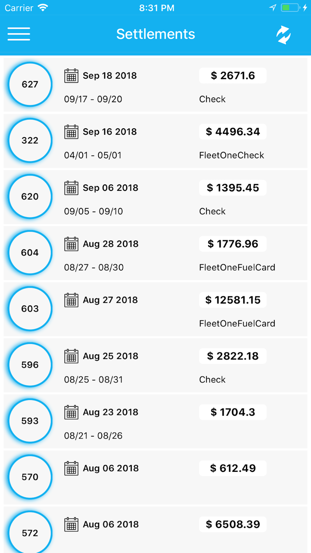Tap the $ 6508.39 amount badge
Image resolution: width=311 pixels, height=553 pixels.
click(233, 524)
